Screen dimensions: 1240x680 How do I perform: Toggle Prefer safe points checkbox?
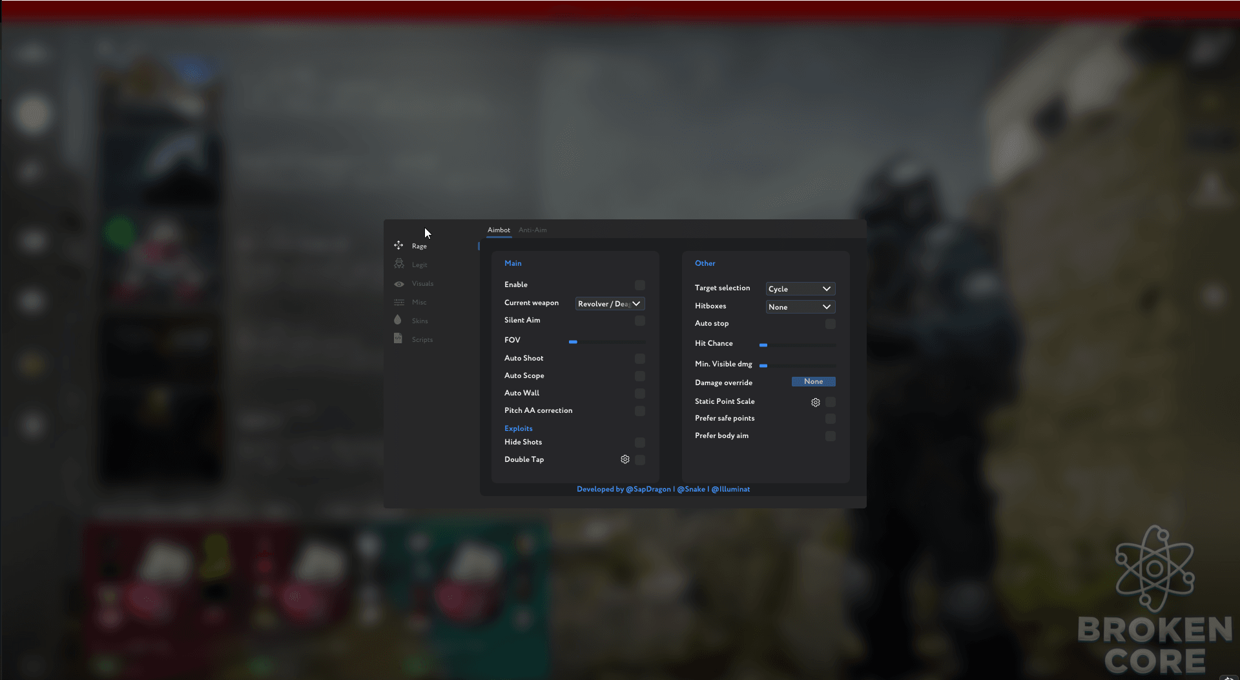(x=831, y=419)
